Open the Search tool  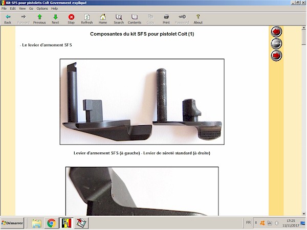[x=119, y=19]
